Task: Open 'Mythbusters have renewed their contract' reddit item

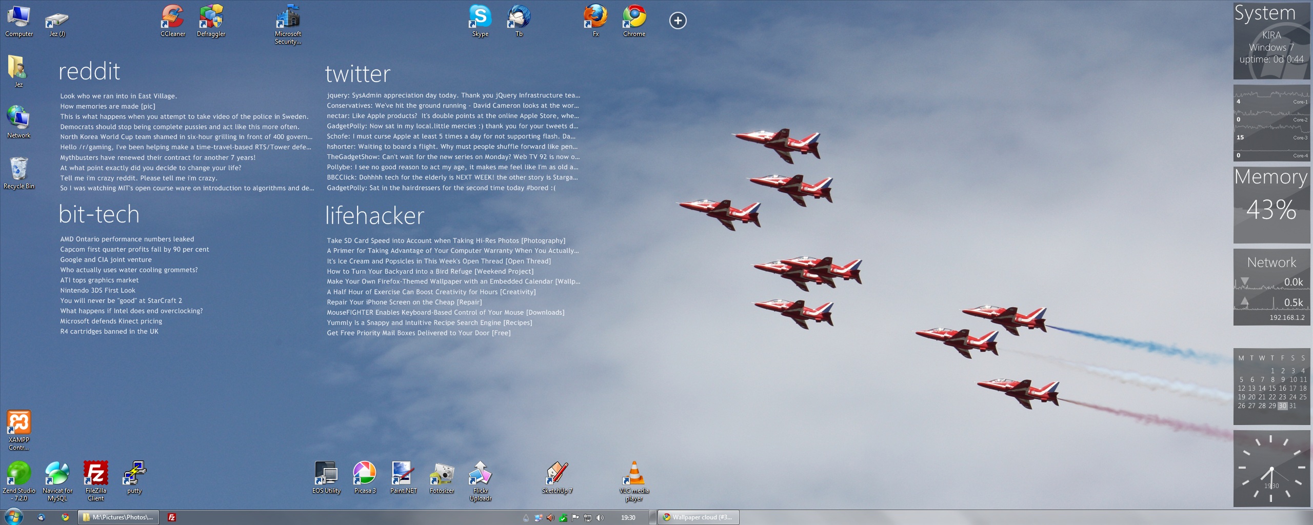Action: [157, 157]
